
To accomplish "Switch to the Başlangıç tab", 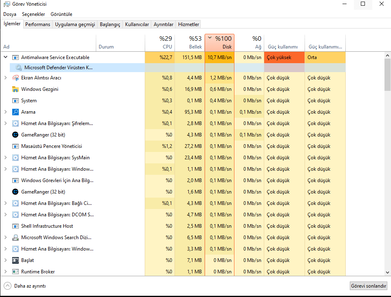I will point(110,24).
